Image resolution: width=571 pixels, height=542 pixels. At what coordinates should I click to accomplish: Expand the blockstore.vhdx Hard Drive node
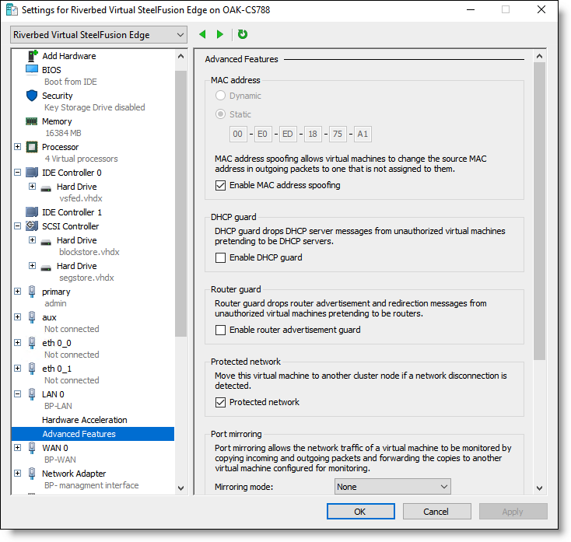33,240
